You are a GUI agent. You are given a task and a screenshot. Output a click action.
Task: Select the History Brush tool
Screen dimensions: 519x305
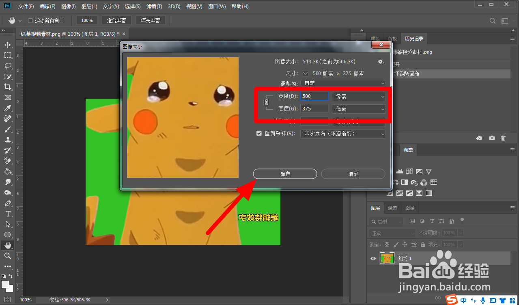point(7,150)
